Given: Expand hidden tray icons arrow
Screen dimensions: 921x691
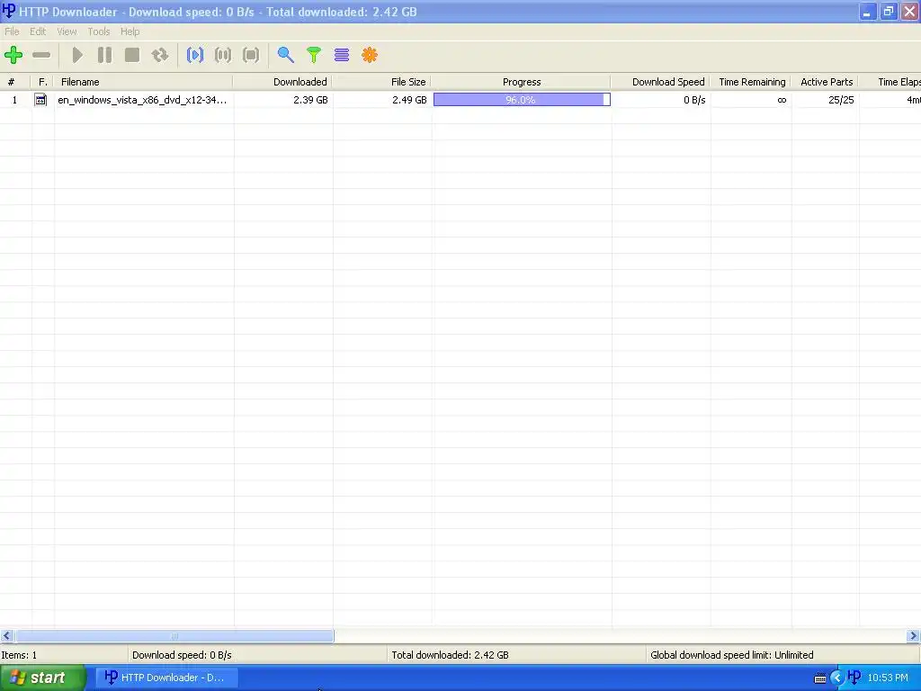Looking at the screenshot, I should click(836, 678).
